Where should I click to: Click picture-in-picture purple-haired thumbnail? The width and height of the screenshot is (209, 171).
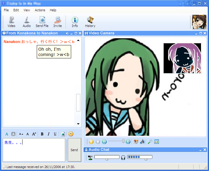[x=182, y=58]
